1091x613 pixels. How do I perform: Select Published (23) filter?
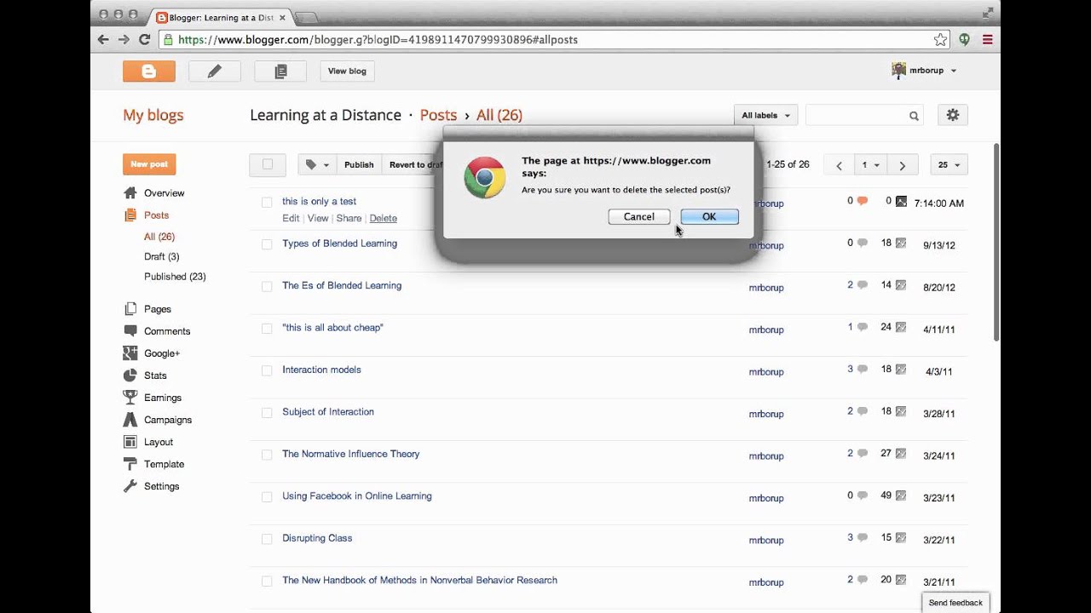click(175, 277)
